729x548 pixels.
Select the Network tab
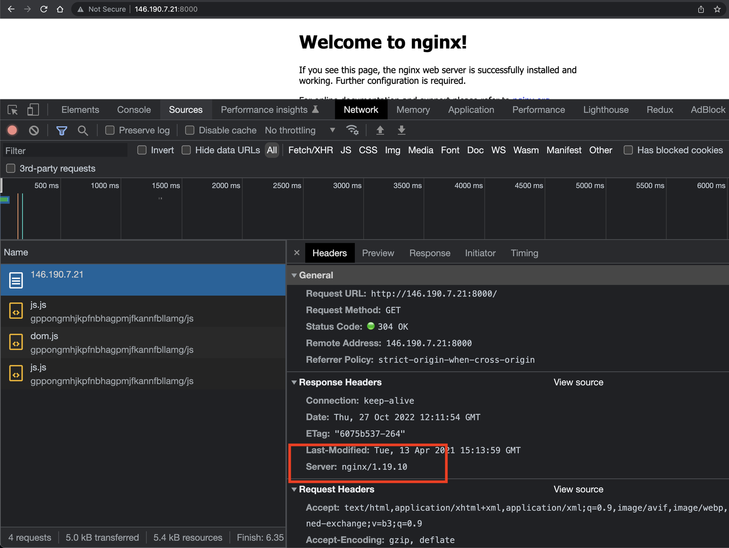coord(361,110)
